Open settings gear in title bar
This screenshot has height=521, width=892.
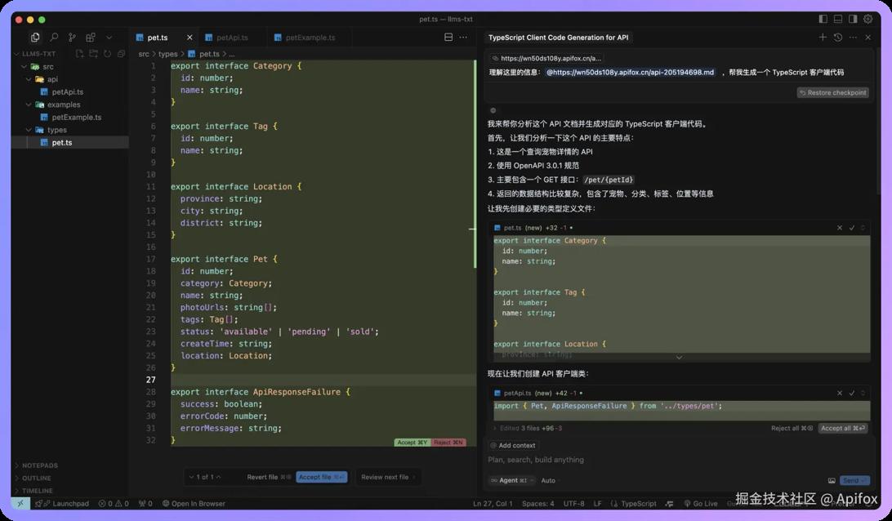tap(868, 19)
